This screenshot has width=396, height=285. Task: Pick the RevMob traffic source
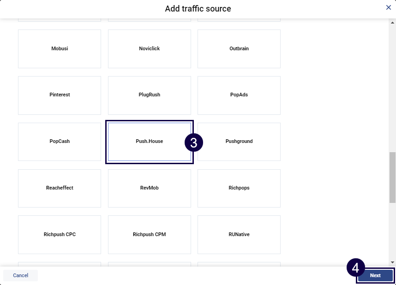point(149,188)
